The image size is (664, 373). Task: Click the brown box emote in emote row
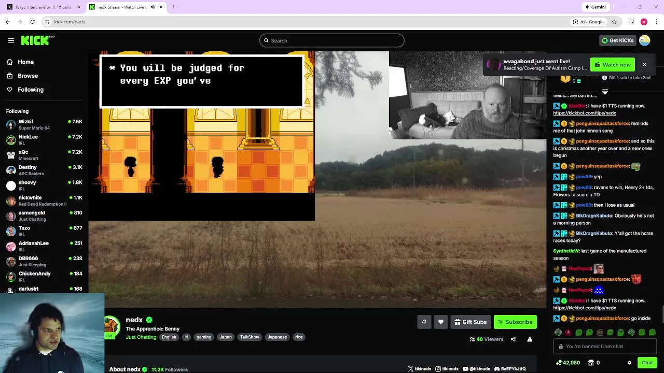tap(600, 332)
